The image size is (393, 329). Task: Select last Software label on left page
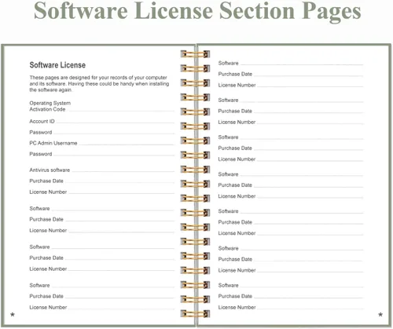click(x=39, y=285)
